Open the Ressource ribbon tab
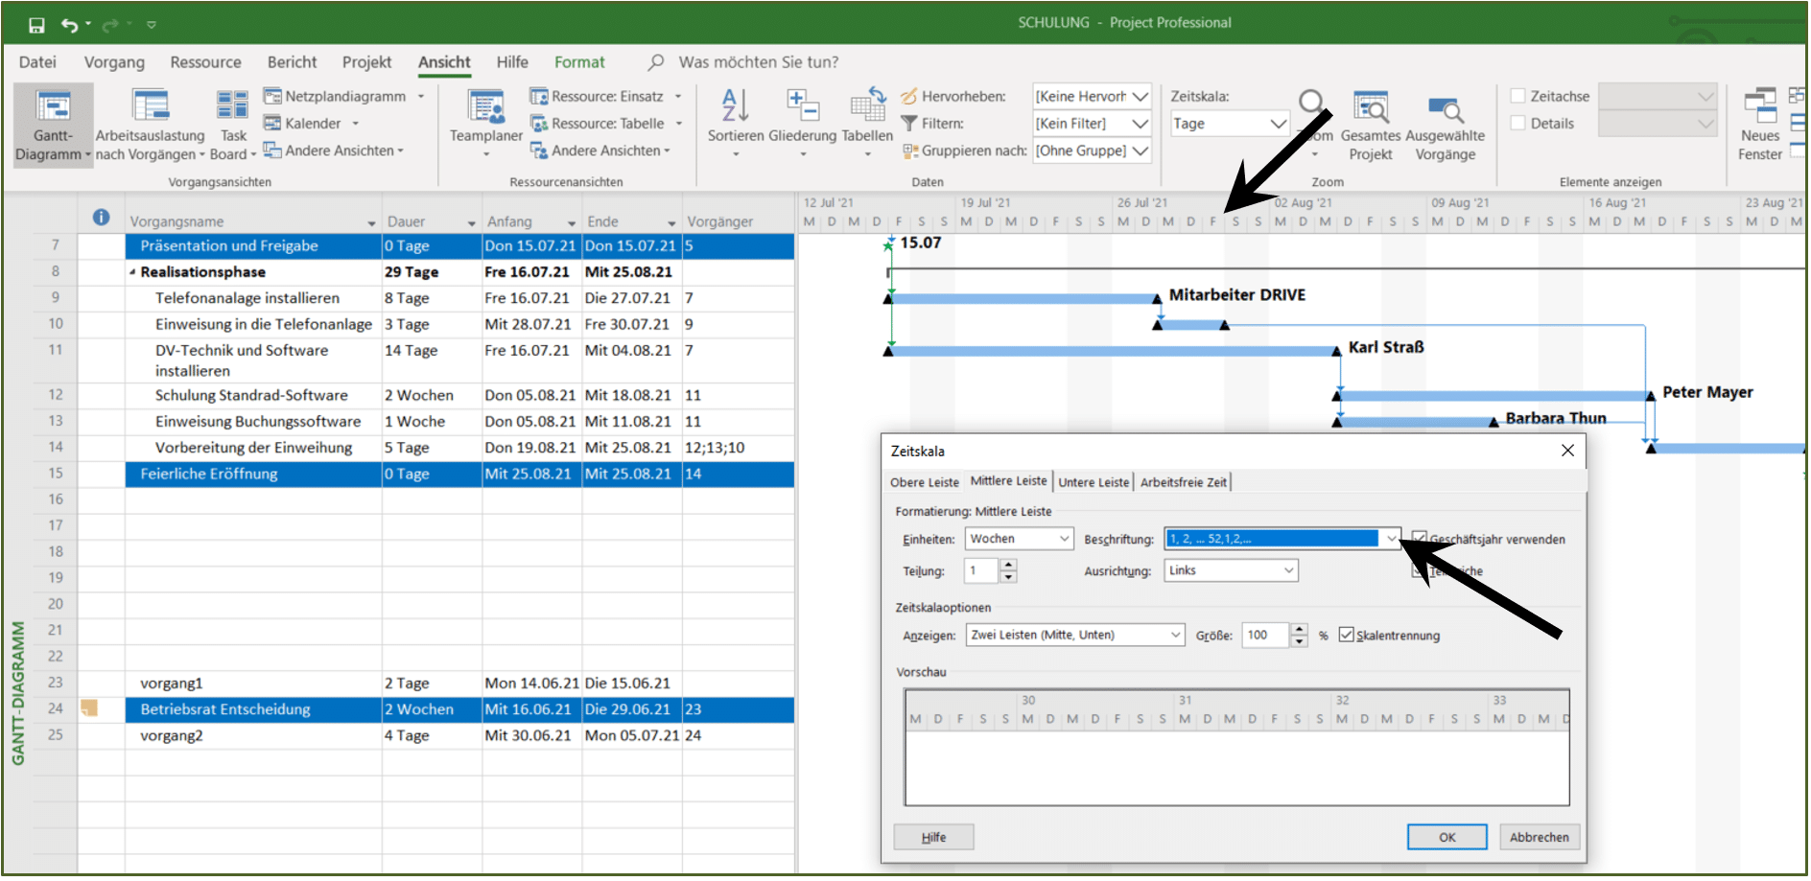The width and height of the screenshot is (1811, 881). pyautogui.click(x=205, y=62)
